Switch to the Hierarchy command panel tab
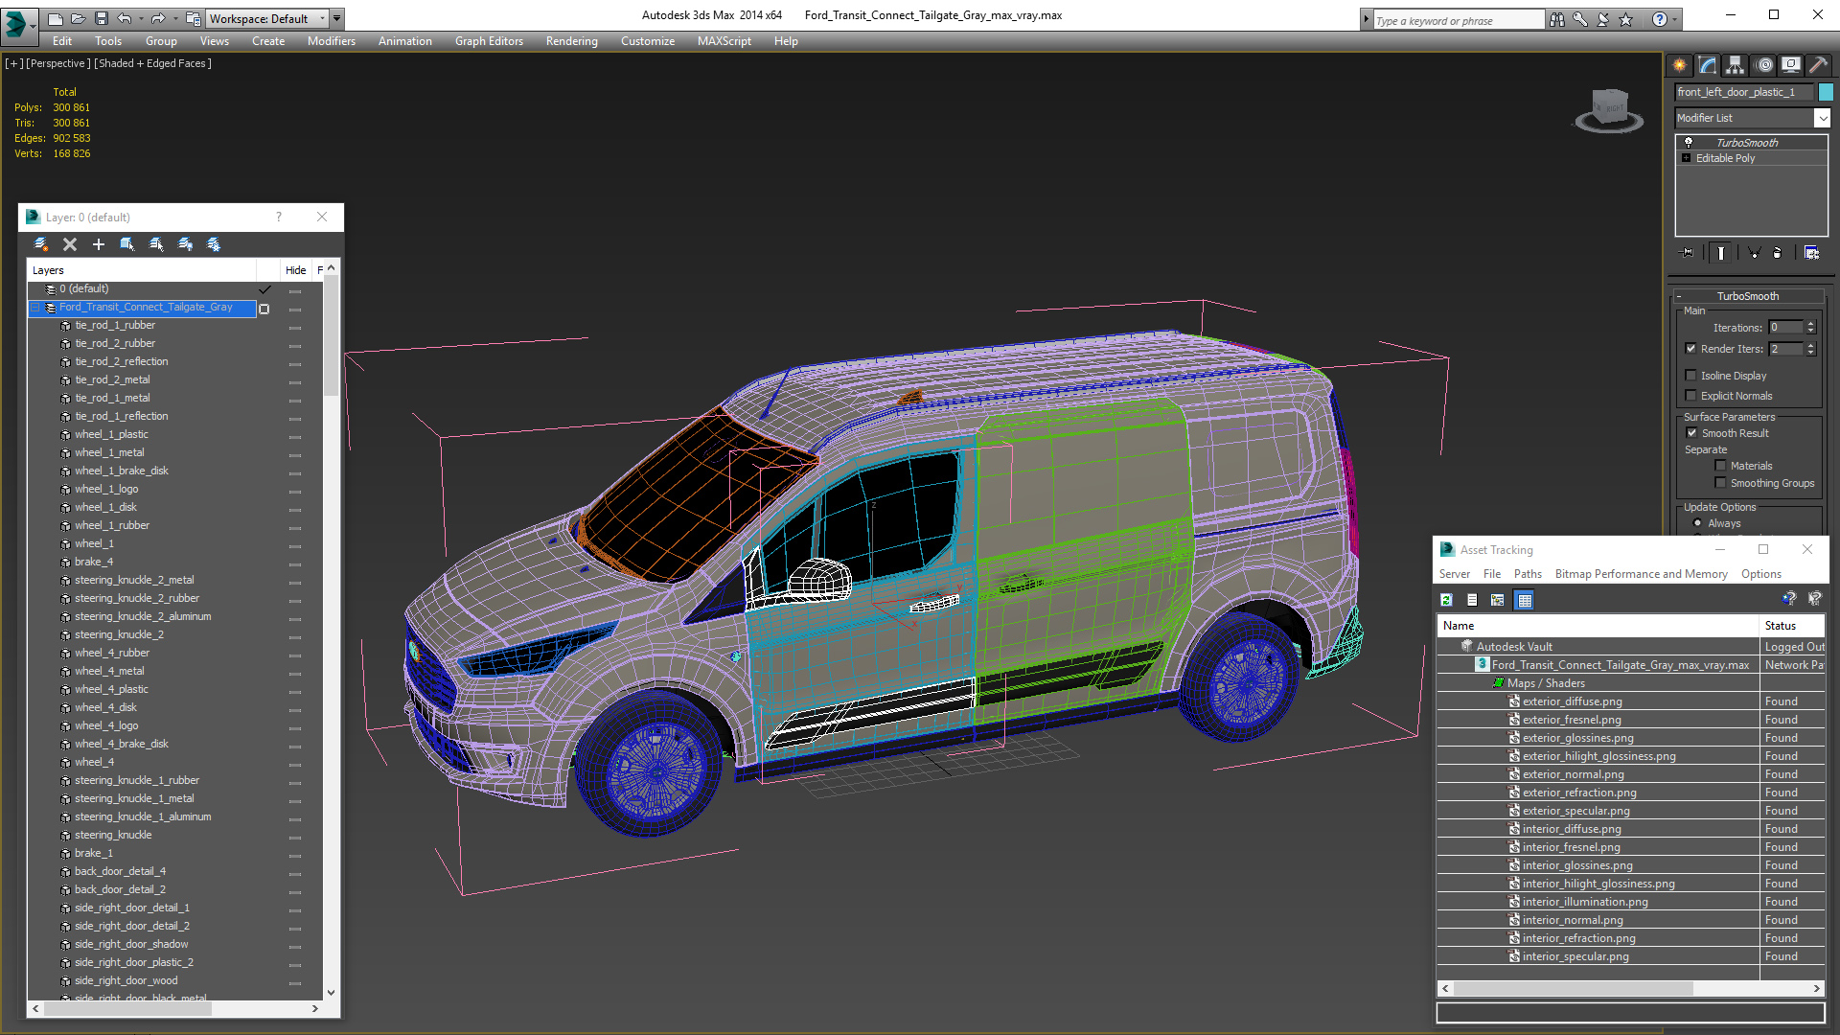1840x1035 pixels. pos(1736,65)
